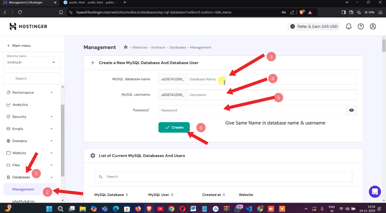Open the Windows Start menu

point(49,209)
